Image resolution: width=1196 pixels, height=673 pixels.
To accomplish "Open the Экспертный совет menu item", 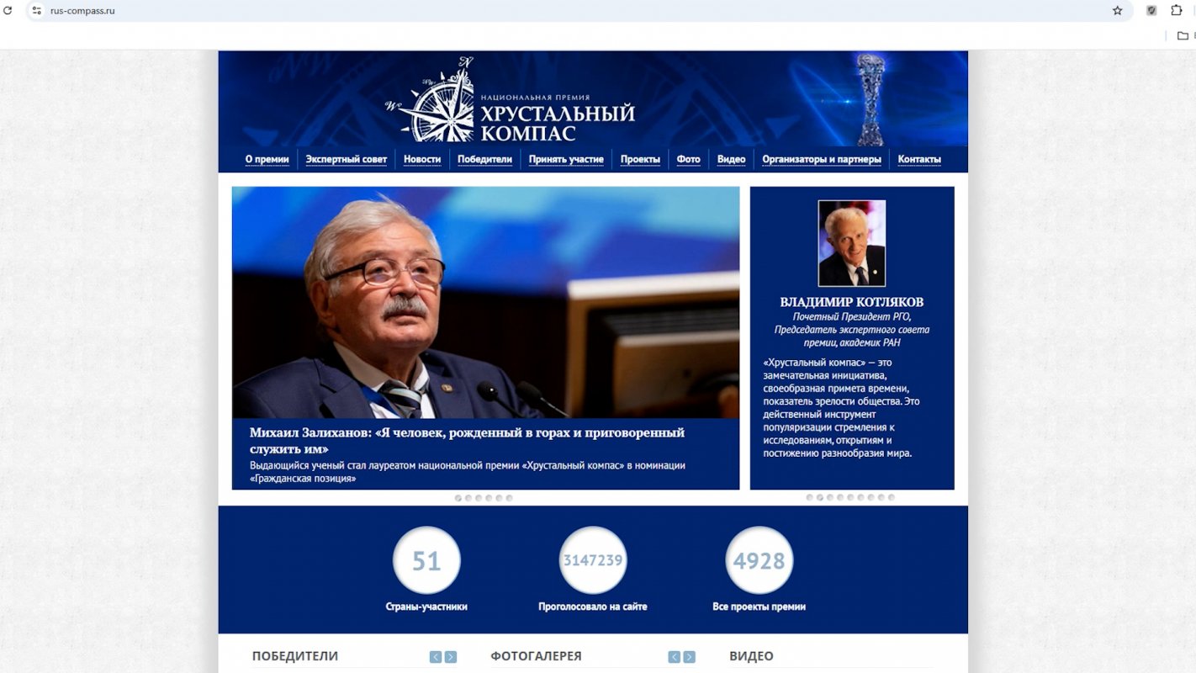I will click(347, 159).
